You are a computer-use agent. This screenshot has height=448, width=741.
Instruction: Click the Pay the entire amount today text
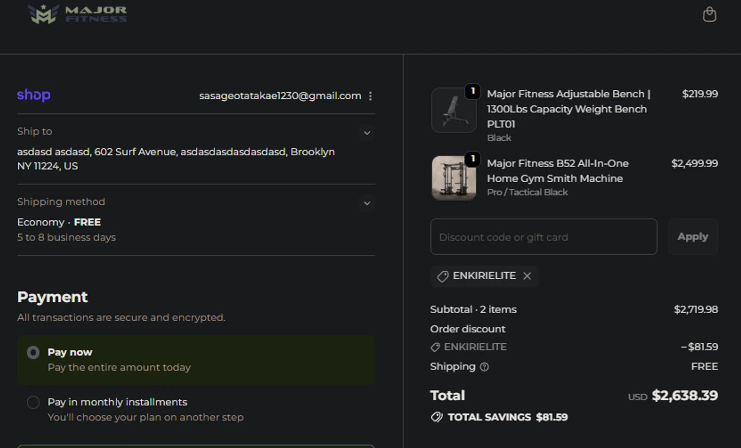[x=119, y=367]
